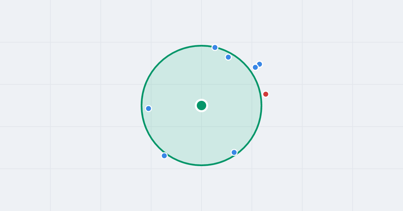Click the grid intersection inside the circle's upper-left area

(x=151, y=84)
